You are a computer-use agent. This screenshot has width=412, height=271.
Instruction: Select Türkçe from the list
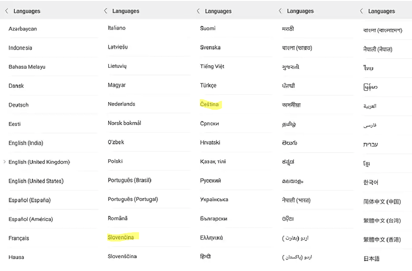tap(208, 85)
